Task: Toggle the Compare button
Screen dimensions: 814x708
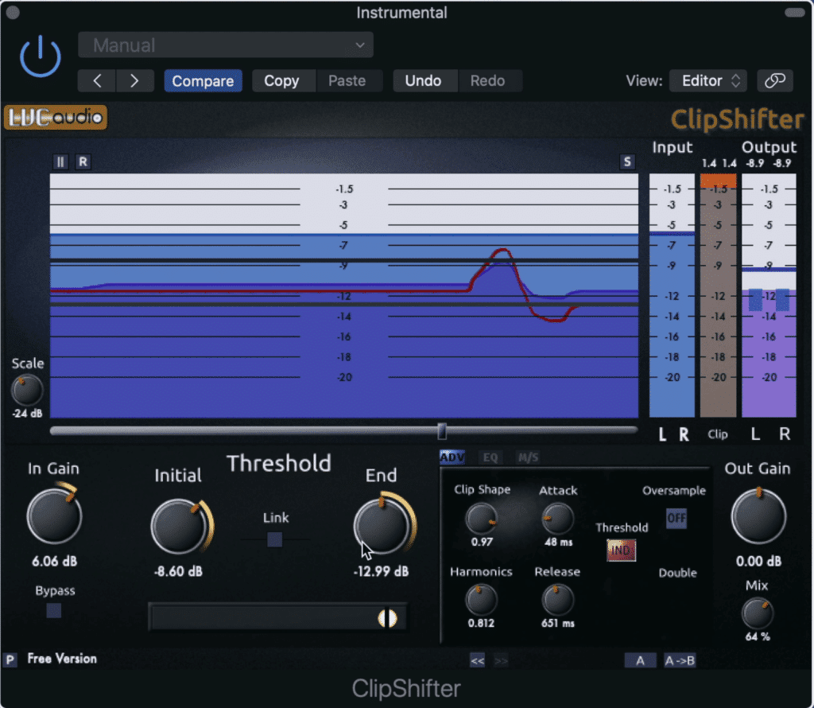Action: 203,80
